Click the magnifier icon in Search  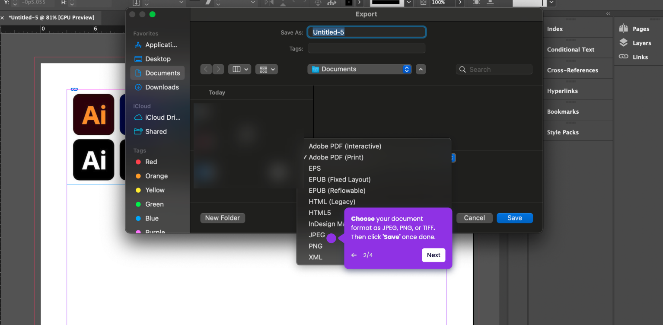tap(462, 70)
